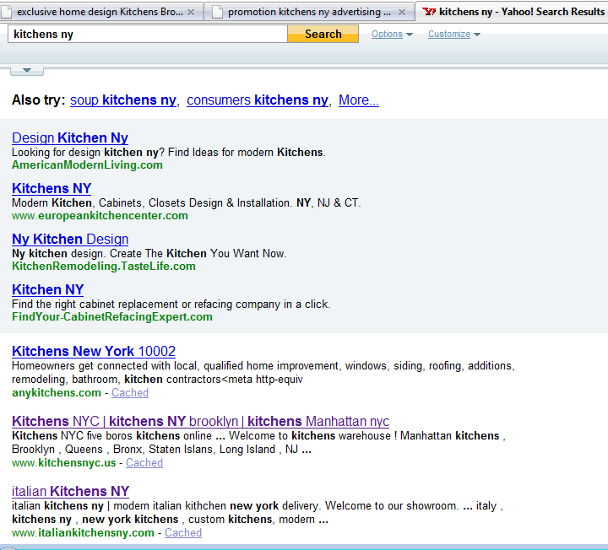The image size is (608, 550).
Task: Try the soup kitchens ny suggestion
Action: (x=123, y=100)
